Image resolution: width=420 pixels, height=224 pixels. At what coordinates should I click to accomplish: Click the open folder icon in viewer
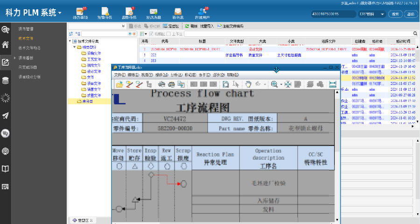point(120,84)
